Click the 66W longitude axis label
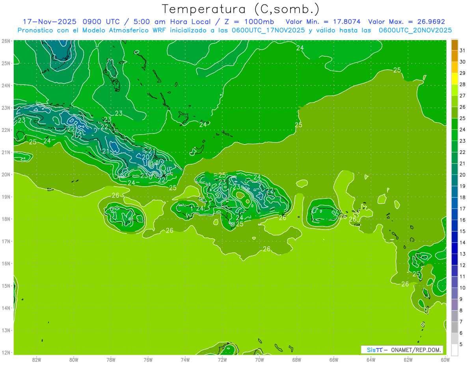The image size is (473, 365). [x=333, y=359]
